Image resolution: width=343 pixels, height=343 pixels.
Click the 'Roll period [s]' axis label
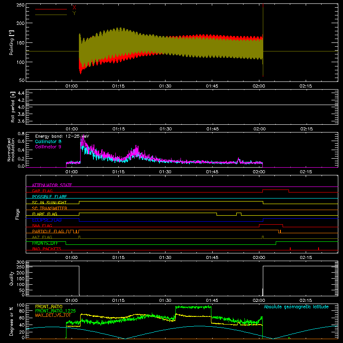point(12,107)
